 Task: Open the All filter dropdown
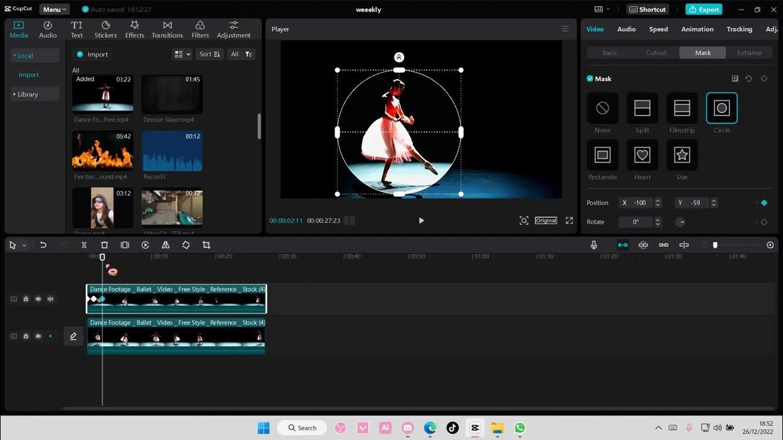tap(241, 54)
